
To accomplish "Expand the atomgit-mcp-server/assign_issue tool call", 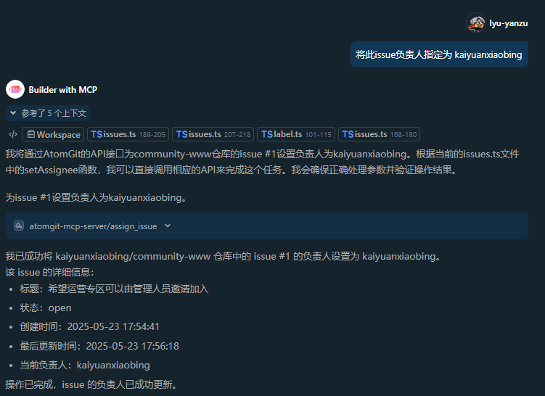I will click(267, 226).
